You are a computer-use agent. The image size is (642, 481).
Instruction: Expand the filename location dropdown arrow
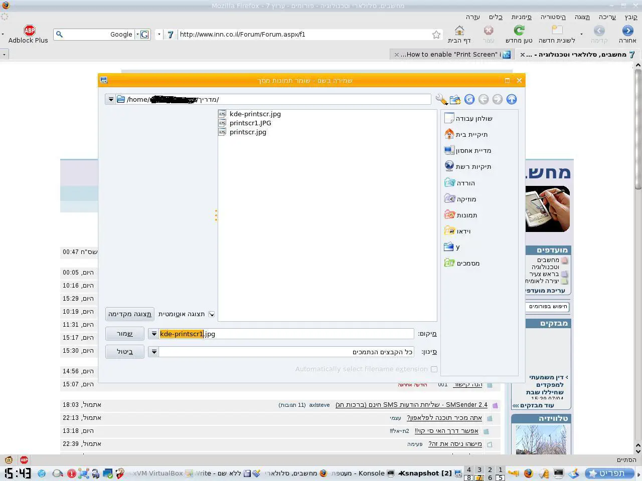[x=154, y=334]
